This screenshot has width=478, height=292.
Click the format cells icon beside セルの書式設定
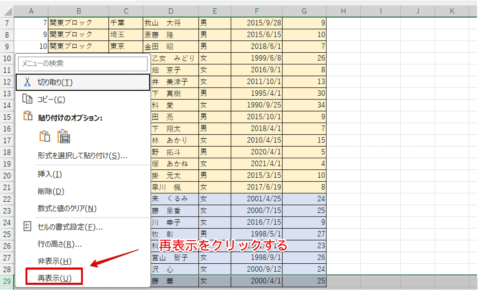coord(27,227)
